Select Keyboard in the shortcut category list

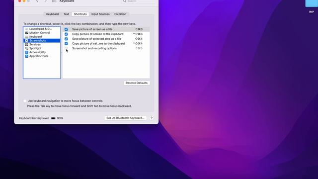[x=42, y=37]
